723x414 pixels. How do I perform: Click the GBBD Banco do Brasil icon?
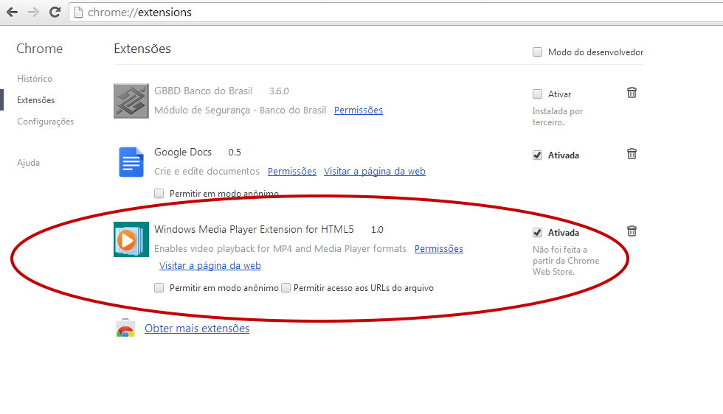pos(131,101)
